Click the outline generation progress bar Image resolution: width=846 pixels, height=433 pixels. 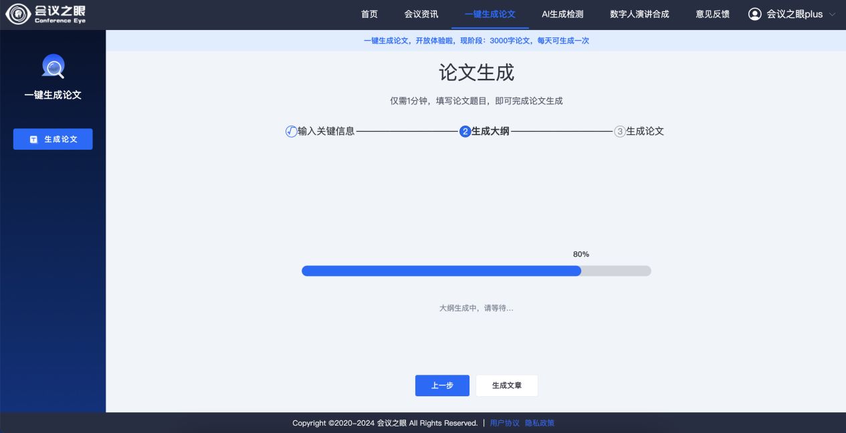476,271
